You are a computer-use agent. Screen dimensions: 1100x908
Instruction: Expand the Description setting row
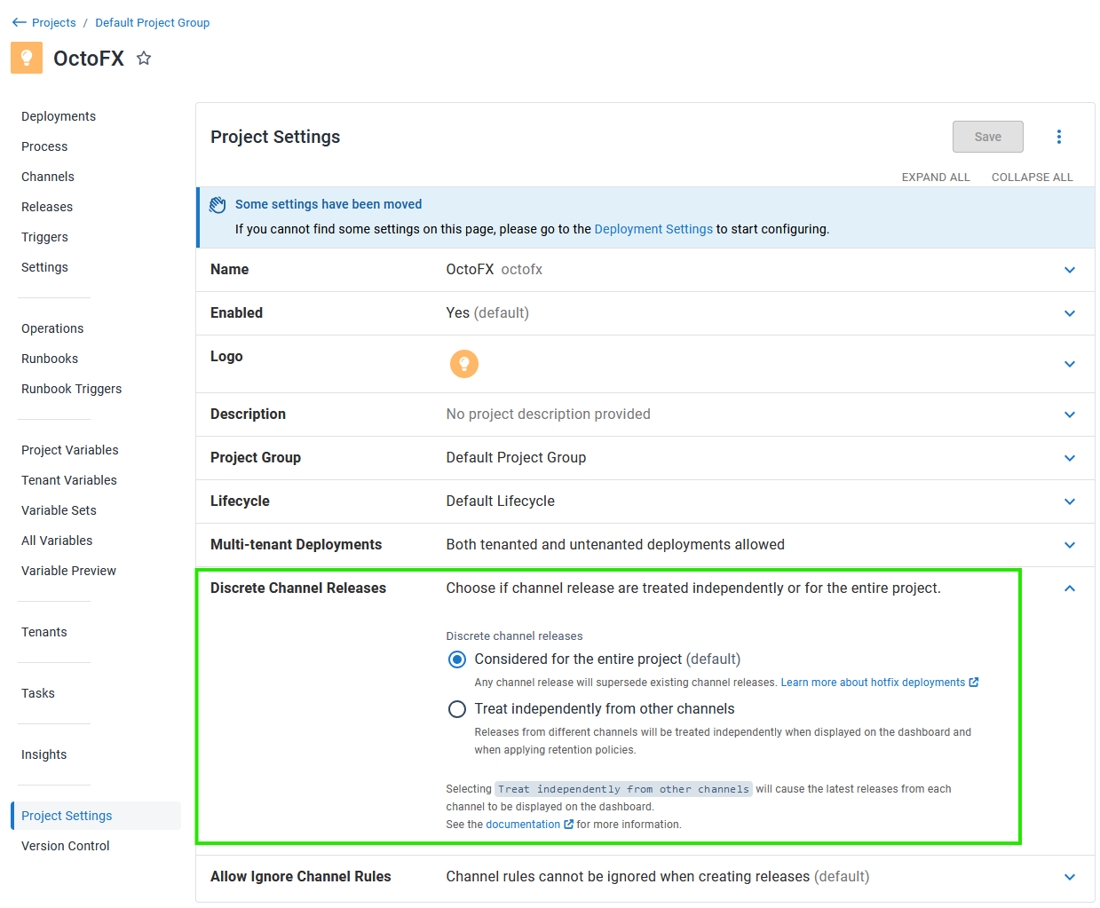[1070, 415]
